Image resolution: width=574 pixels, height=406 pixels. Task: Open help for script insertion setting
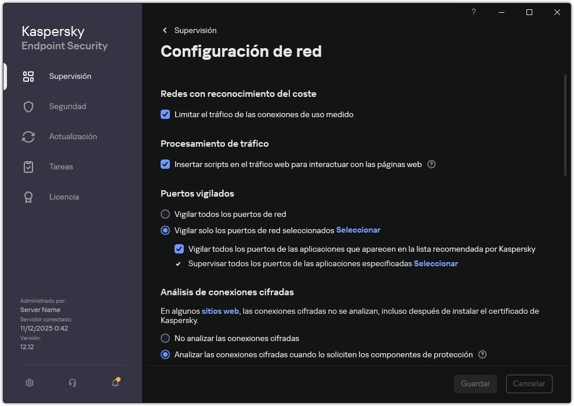pos(431,165)
